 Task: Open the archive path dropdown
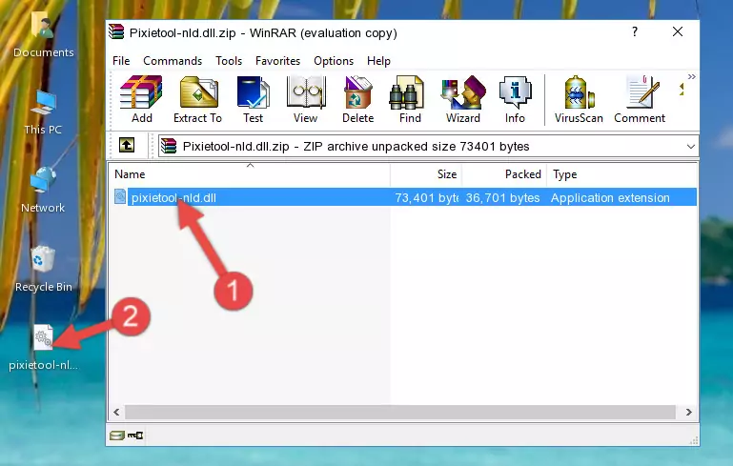[x=690, y=147]
